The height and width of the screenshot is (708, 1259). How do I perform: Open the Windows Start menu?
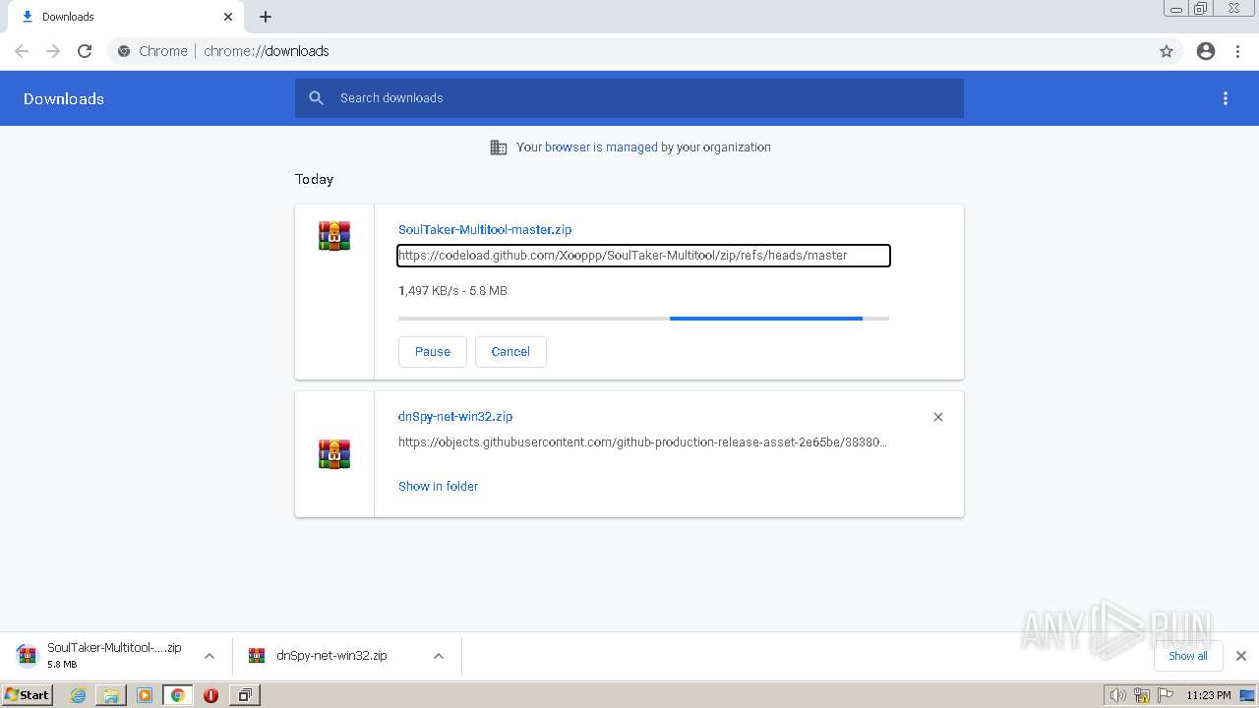(x=27, y=694)
